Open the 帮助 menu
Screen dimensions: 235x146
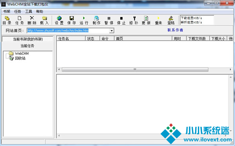click(39, 11)
